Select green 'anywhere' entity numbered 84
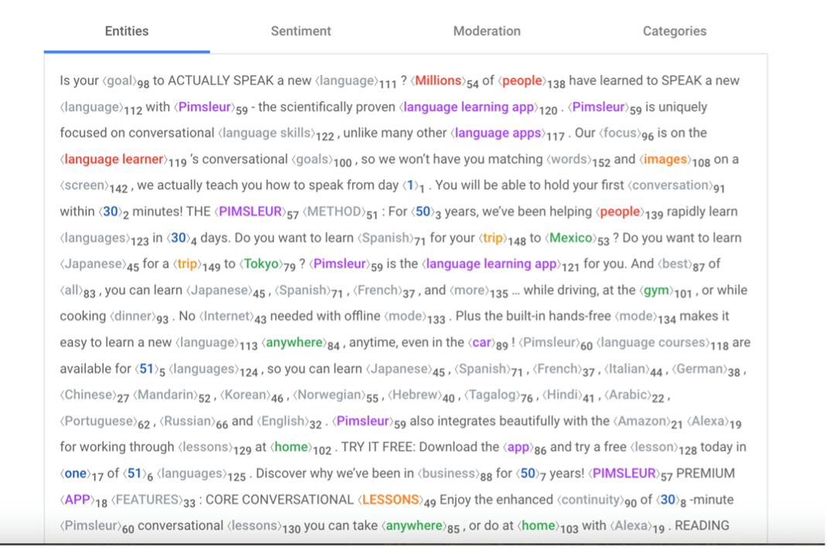827x548 pixels. point(294,343)
